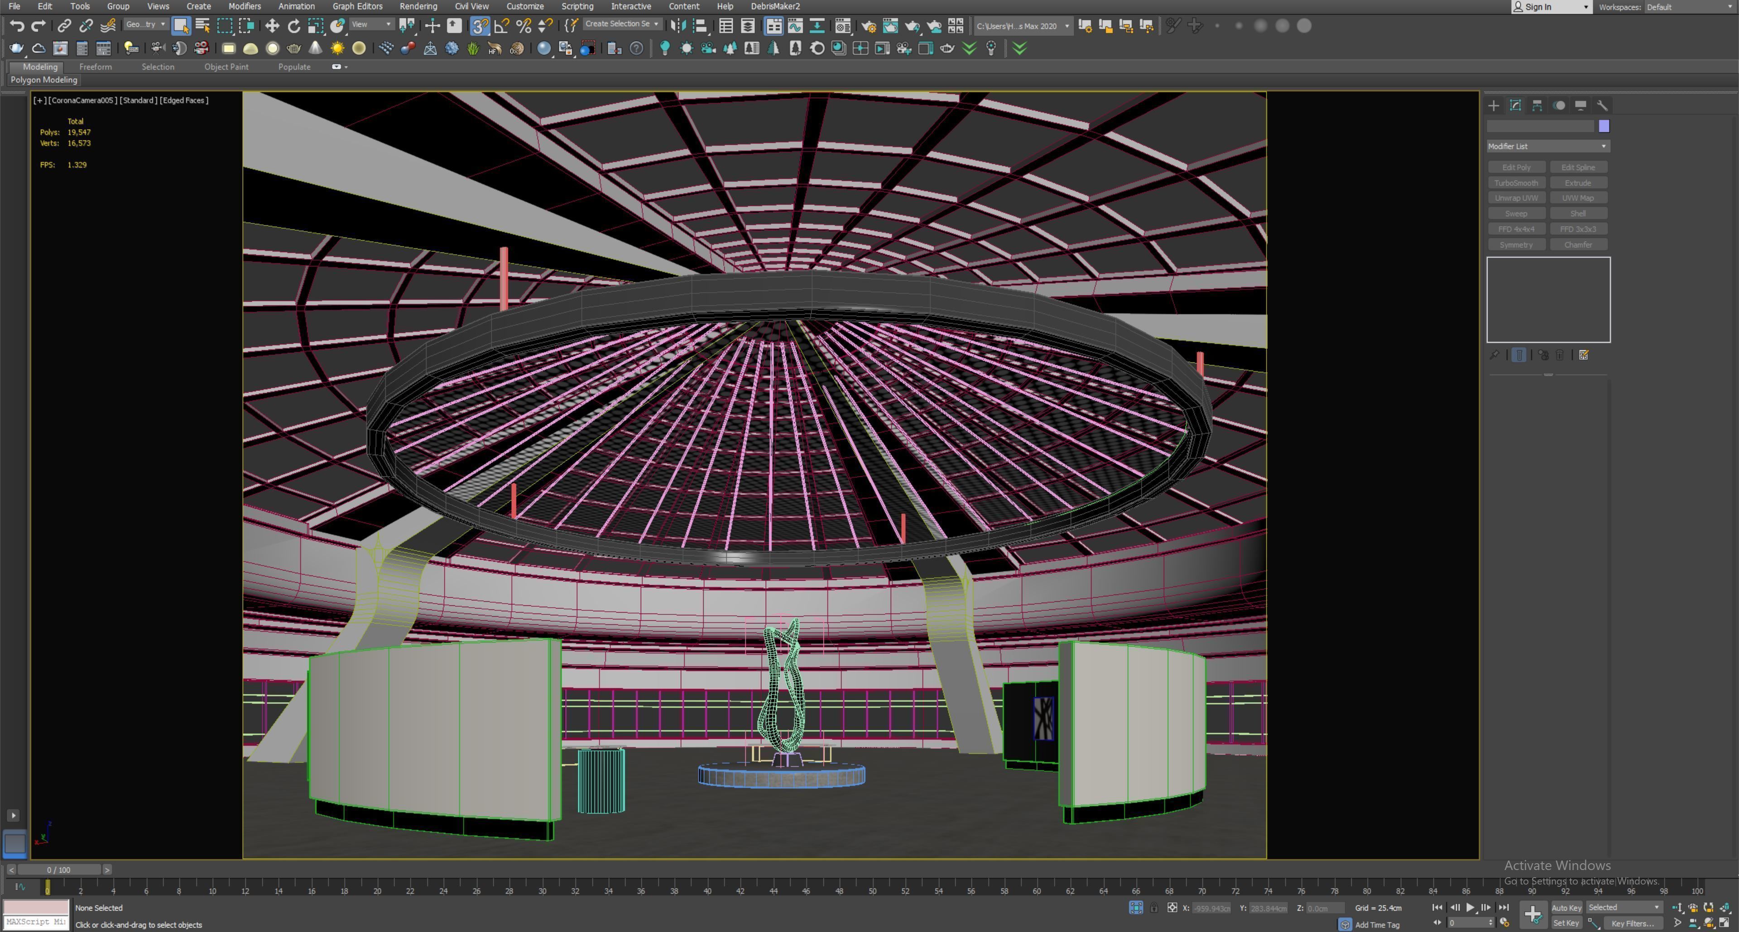The image size is (1739, 932).
Task: Open the Mirror tool
Action: pyautogui.click(x=678, y=26)
